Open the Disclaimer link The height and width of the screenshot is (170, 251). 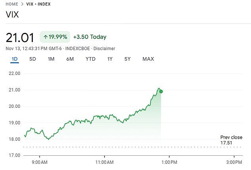click(x=105, y=48)
